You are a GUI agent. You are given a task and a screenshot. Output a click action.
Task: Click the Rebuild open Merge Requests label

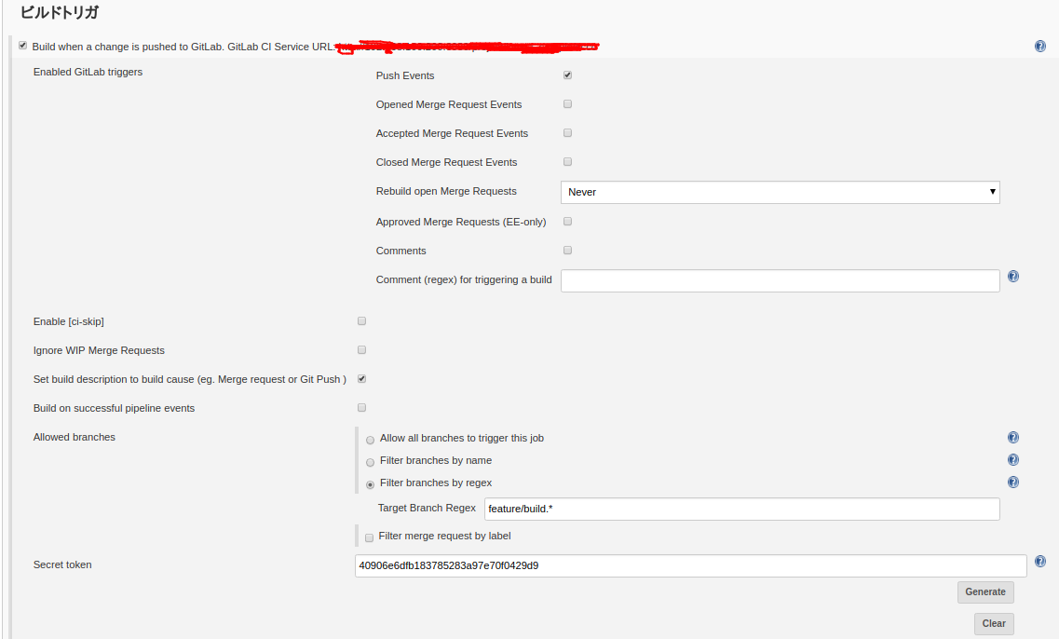[446, 191]
